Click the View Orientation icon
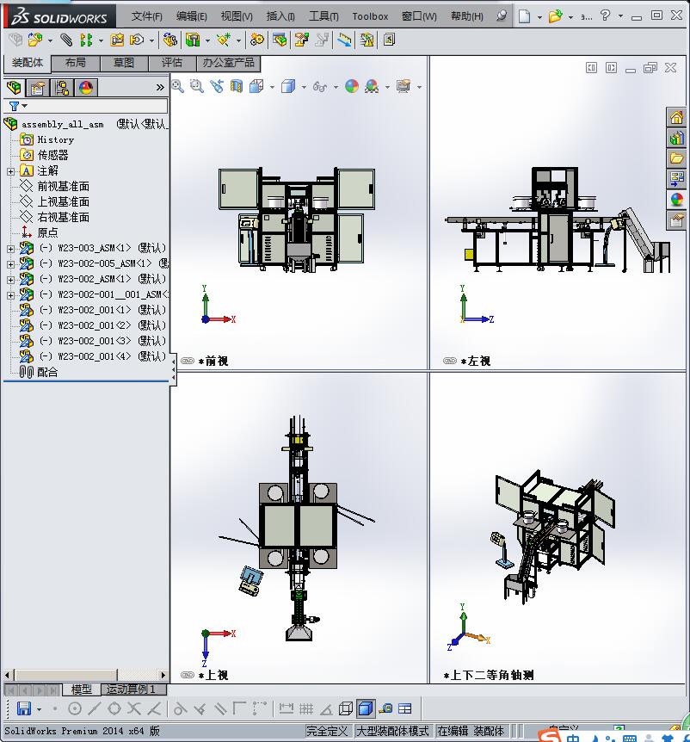 point(256,86)
